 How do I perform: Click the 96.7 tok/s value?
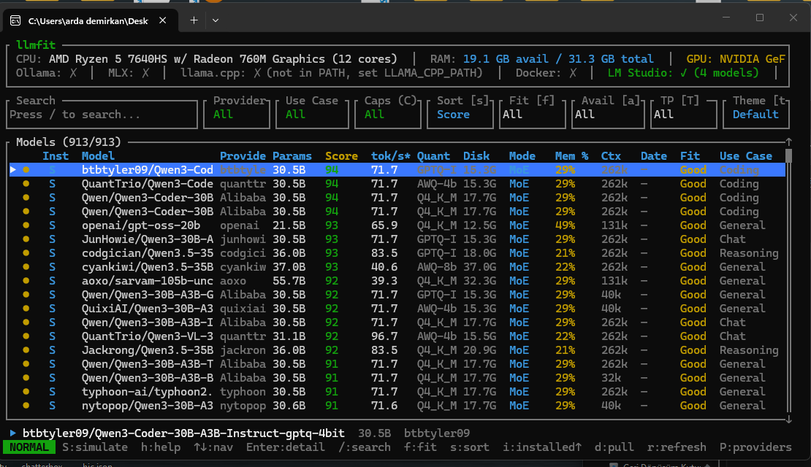tap(384, 336)
